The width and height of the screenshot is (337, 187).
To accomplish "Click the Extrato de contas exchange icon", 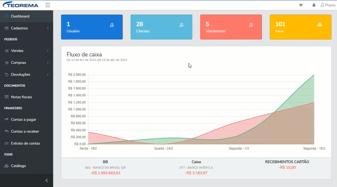I will pyautogui.click(x=6, y=144).
